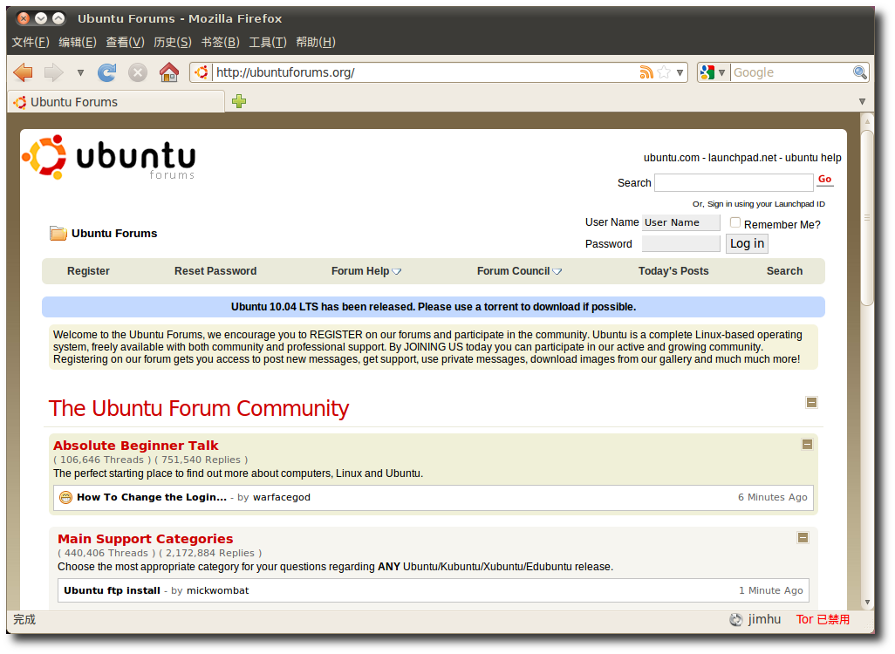Click the User Name input field
This screenshot has height=654, width=895.
tap(681, 222)
